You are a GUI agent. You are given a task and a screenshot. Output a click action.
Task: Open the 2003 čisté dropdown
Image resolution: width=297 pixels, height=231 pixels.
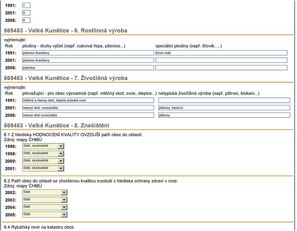pos(45,200)
